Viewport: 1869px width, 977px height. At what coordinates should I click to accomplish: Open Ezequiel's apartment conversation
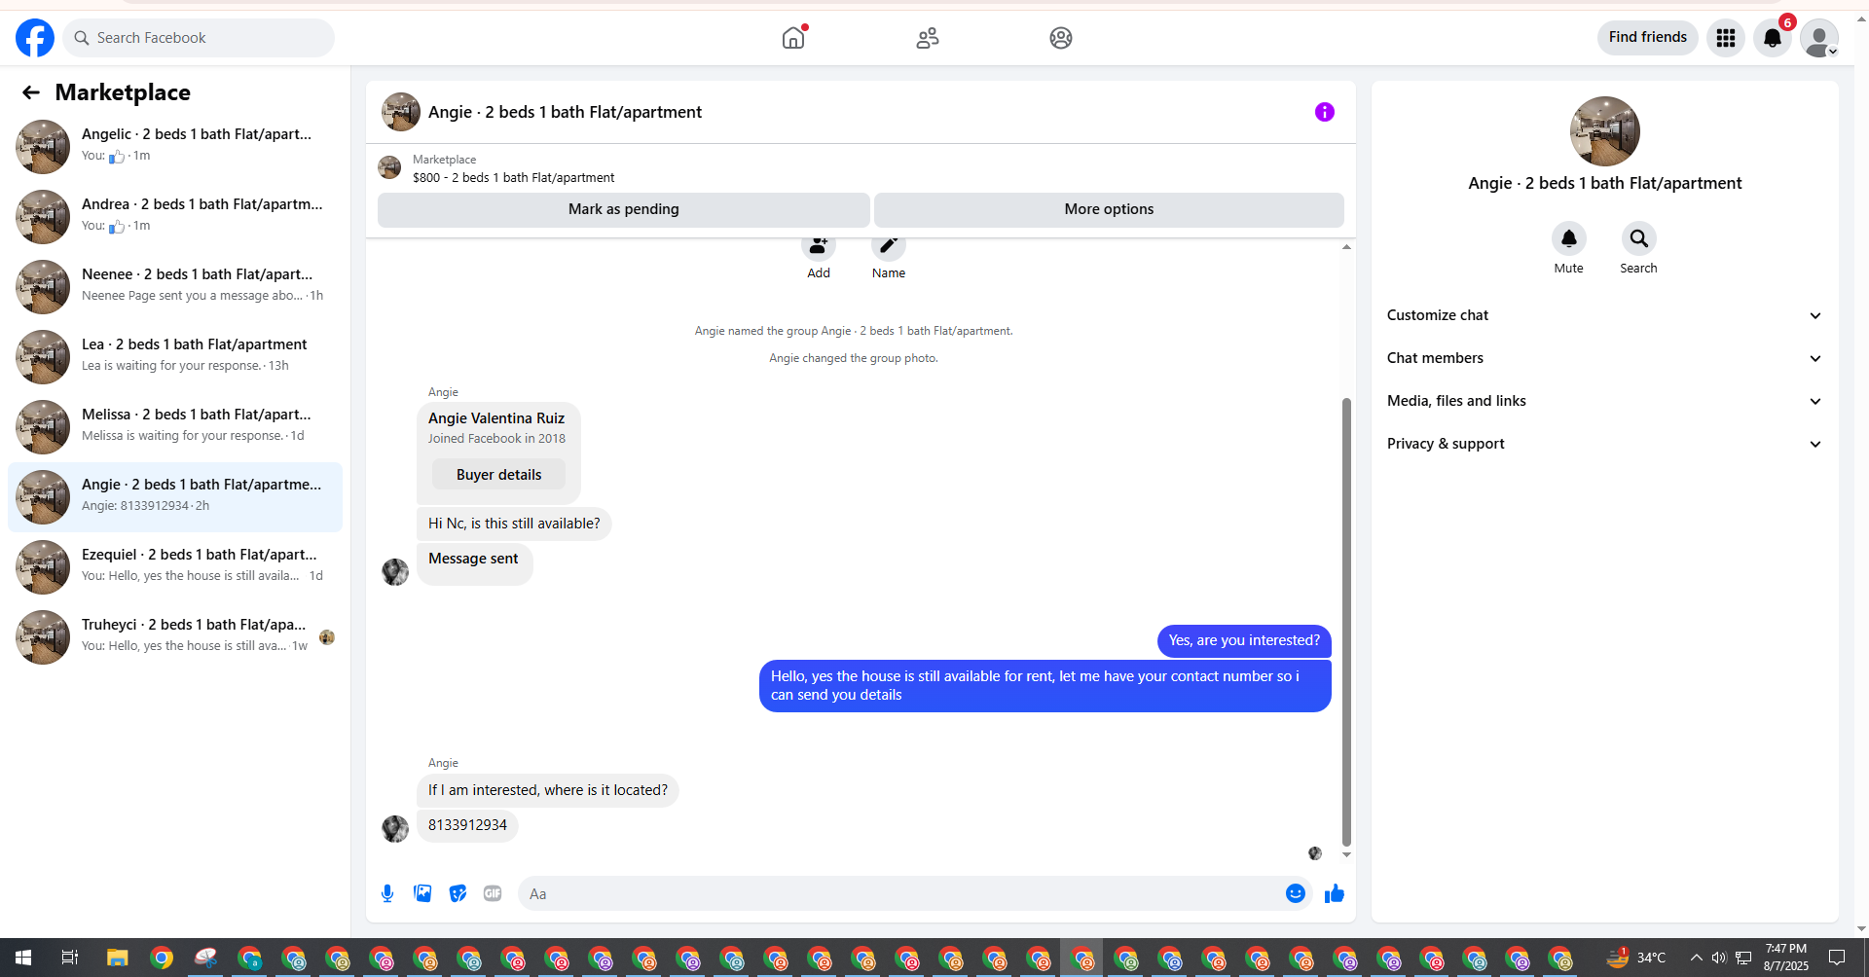(x=175, y=567)
